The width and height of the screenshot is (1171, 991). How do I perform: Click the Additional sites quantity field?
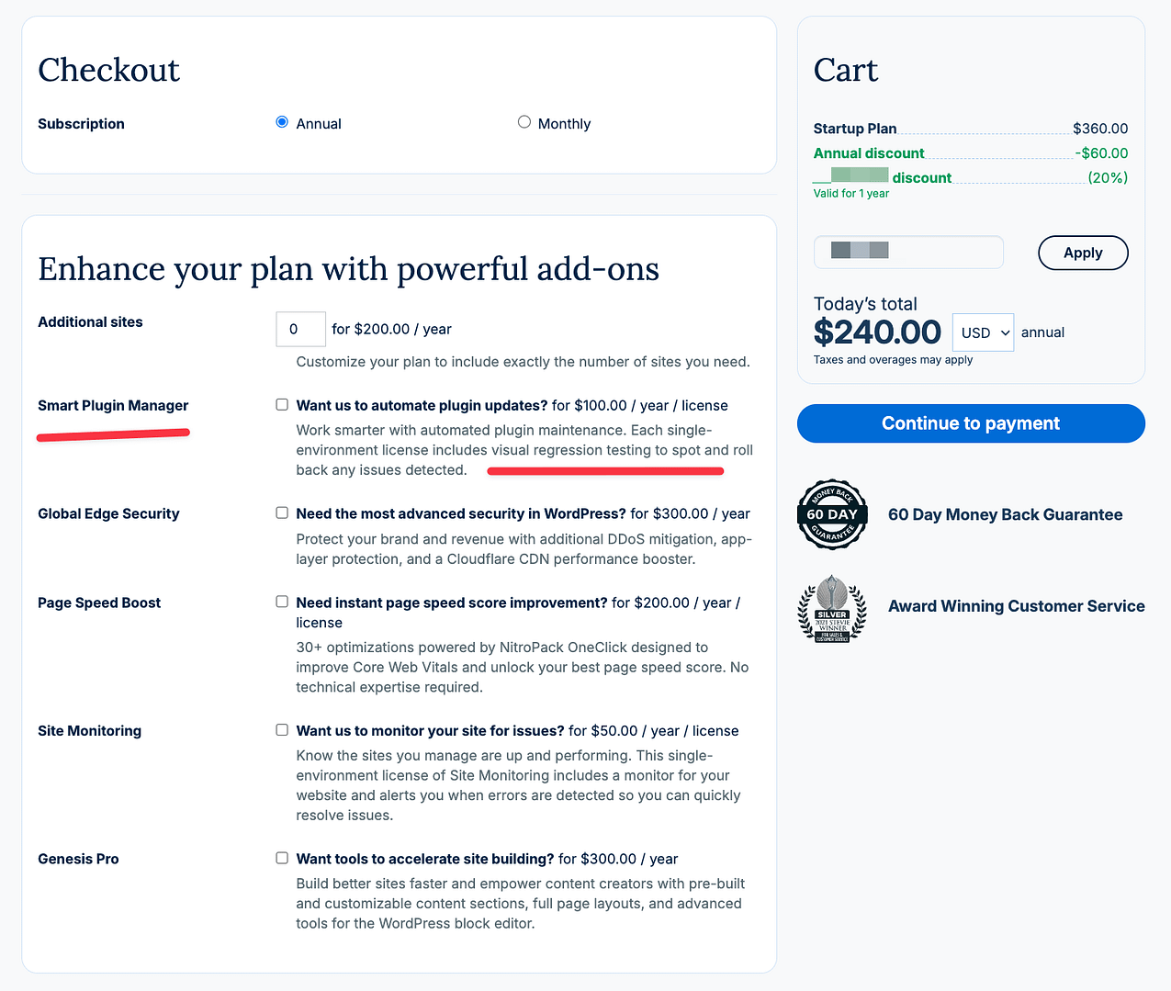[x=301, y=329]
